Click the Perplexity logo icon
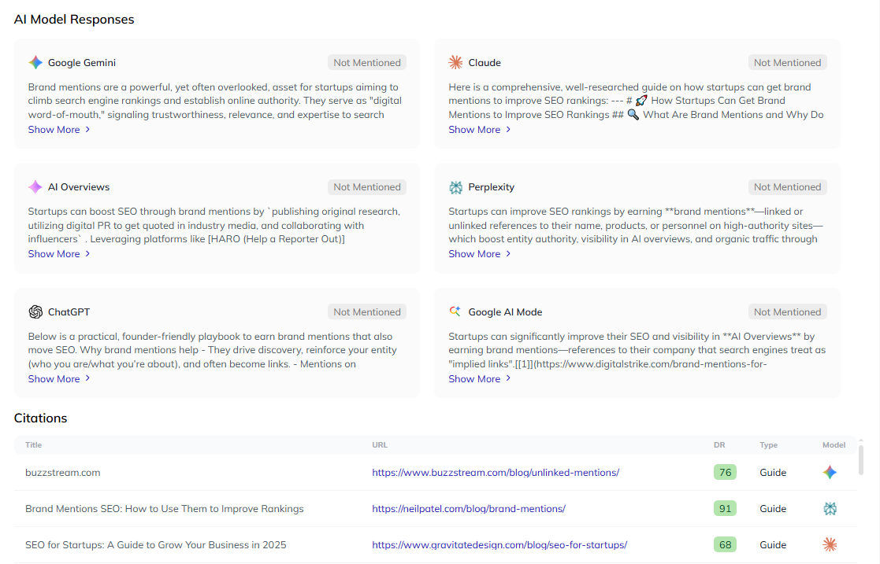880x564 pixels. [x=455, y=187]
